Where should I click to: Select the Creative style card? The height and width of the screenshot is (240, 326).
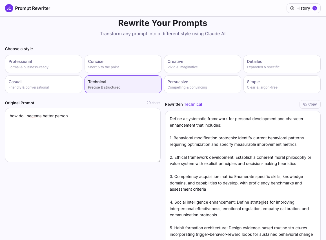coord(202,64)
